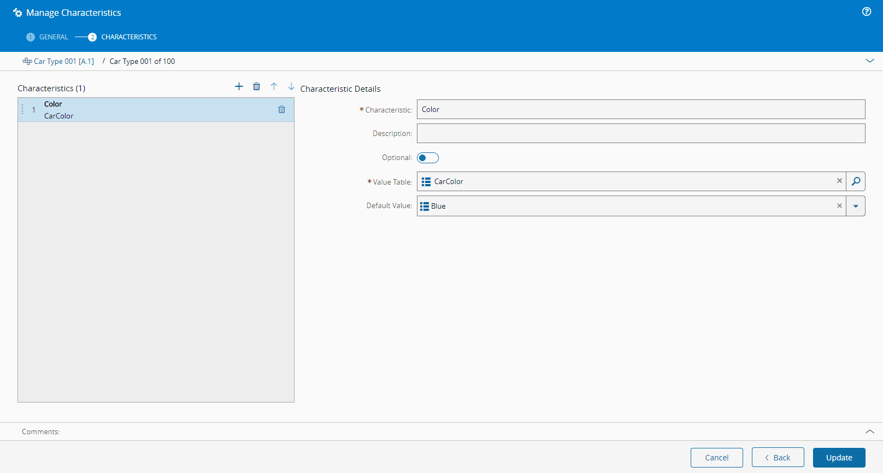The width and height of the screenshot is (883, 473).
Task: Click the Car Type 001 [A.1] breadcrumb
Action: tap(63, 61)
